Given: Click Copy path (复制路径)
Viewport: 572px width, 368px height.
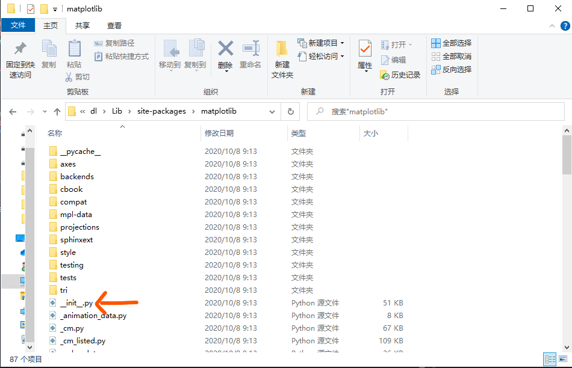Looking at the screenshot, I should [x=114, y=43].
